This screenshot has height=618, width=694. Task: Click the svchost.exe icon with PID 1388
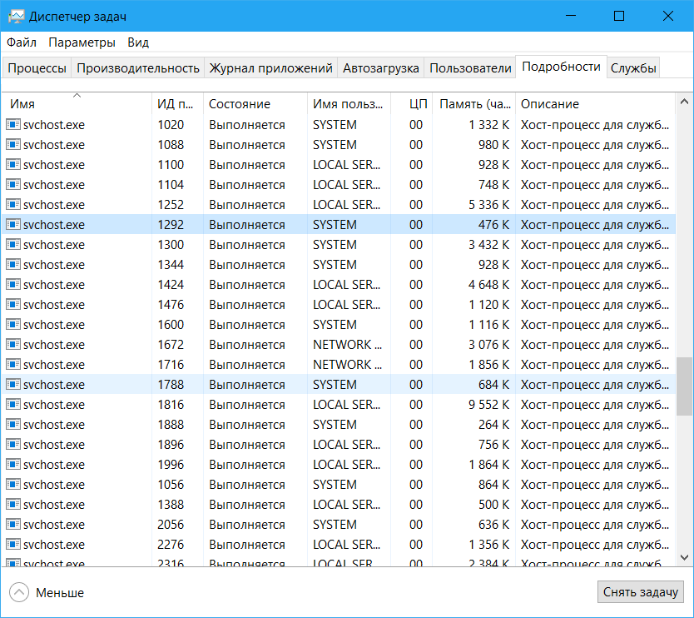pyautogui.click(x=12, y=504)
